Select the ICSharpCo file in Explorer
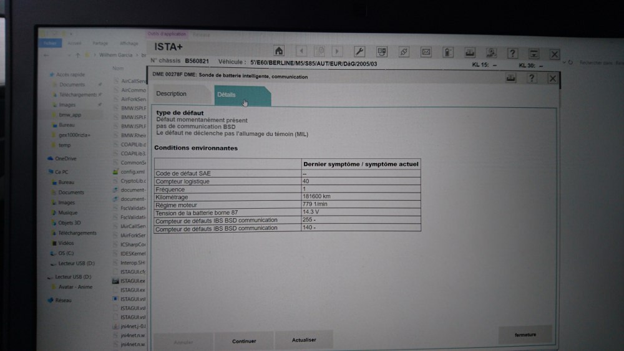 point(133,244)
